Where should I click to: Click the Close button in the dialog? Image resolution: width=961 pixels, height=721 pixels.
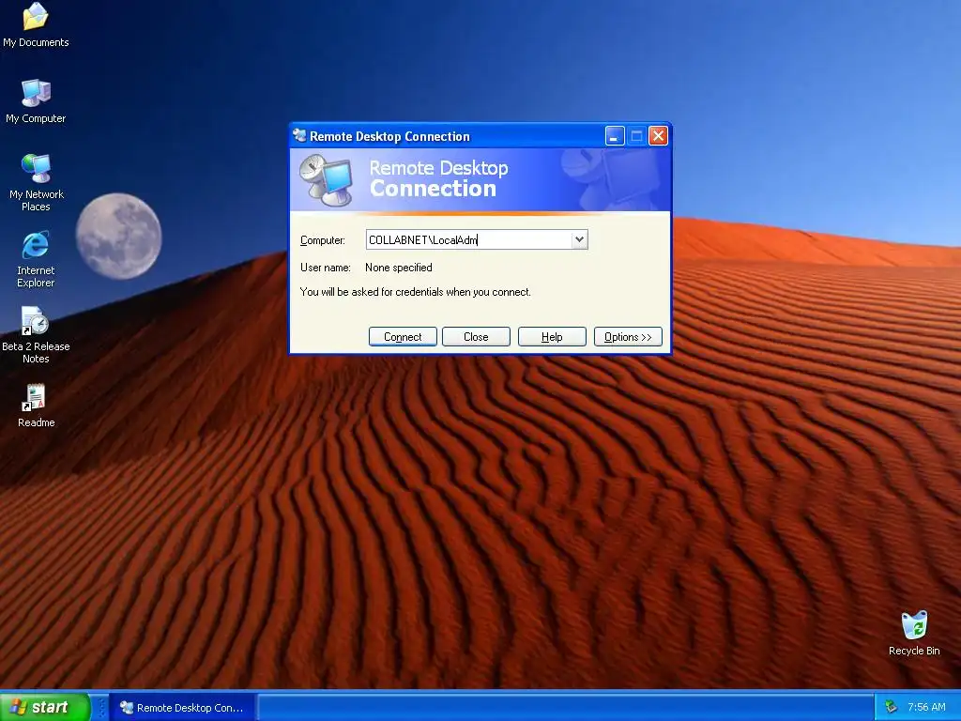(x=476, y=337)
